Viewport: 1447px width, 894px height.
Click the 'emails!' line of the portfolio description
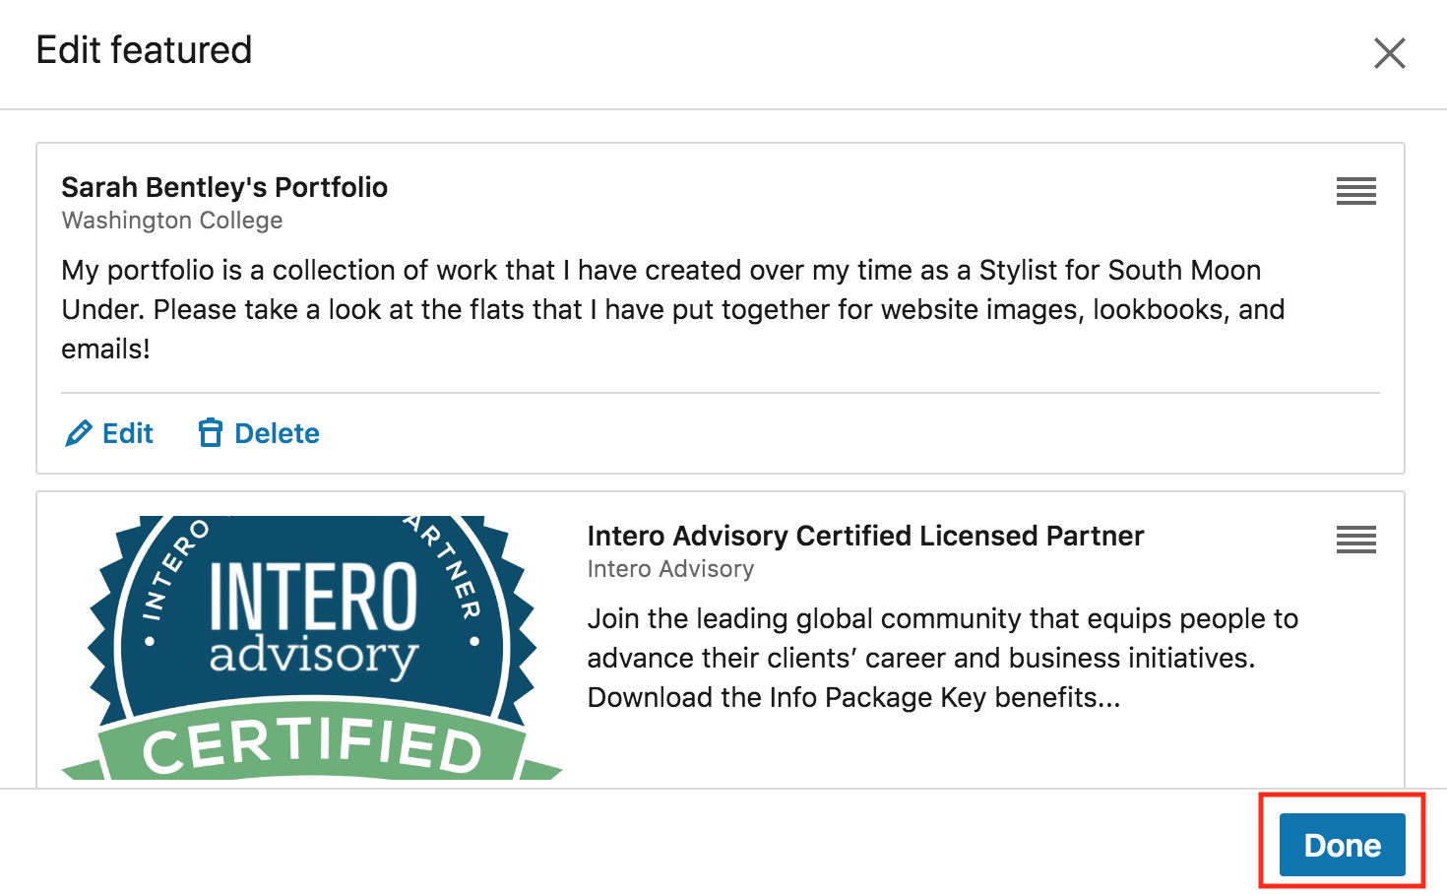point(105,350)
